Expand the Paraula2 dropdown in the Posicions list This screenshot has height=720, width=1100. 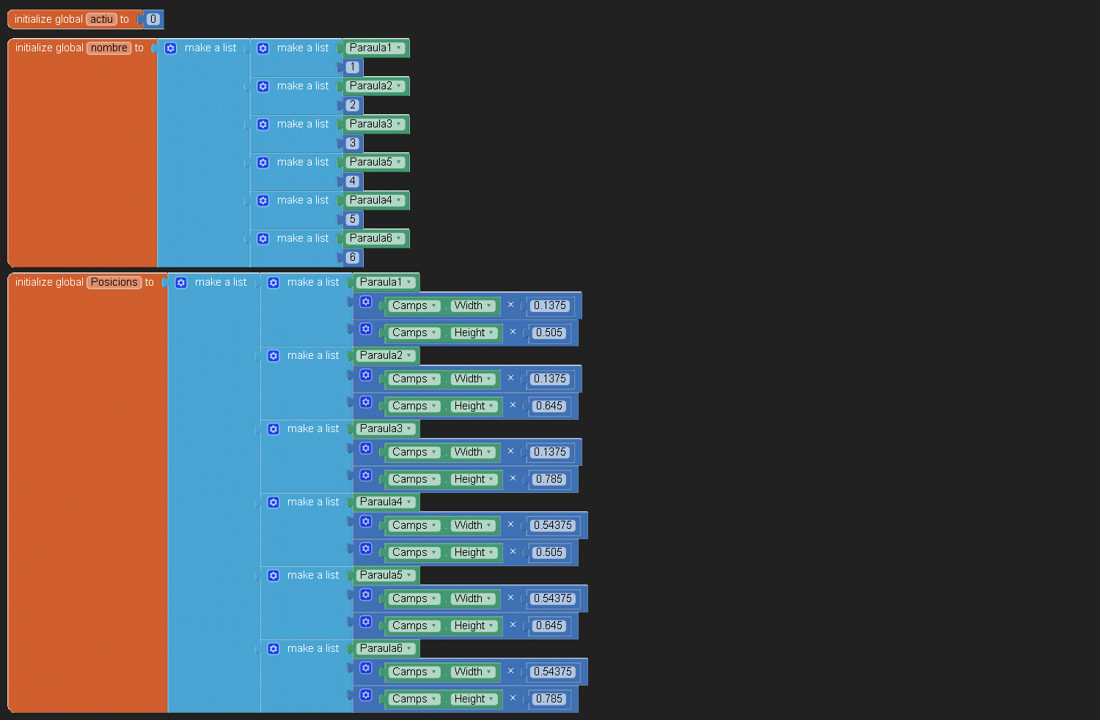408,356
